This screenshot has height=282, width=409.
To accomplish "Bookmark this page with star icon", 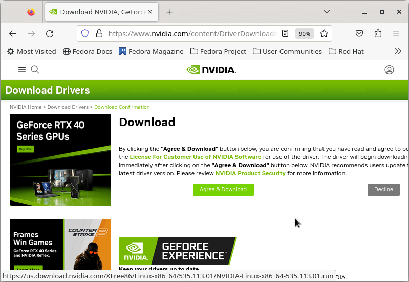I will tap(324, 33).
